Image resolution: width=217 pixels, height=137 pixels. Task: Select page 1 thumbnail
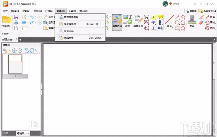click(15, 64)
